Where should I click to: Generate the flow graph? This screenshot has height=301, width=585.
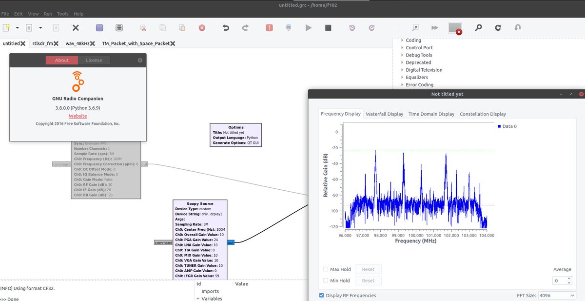tap(289, 28)
